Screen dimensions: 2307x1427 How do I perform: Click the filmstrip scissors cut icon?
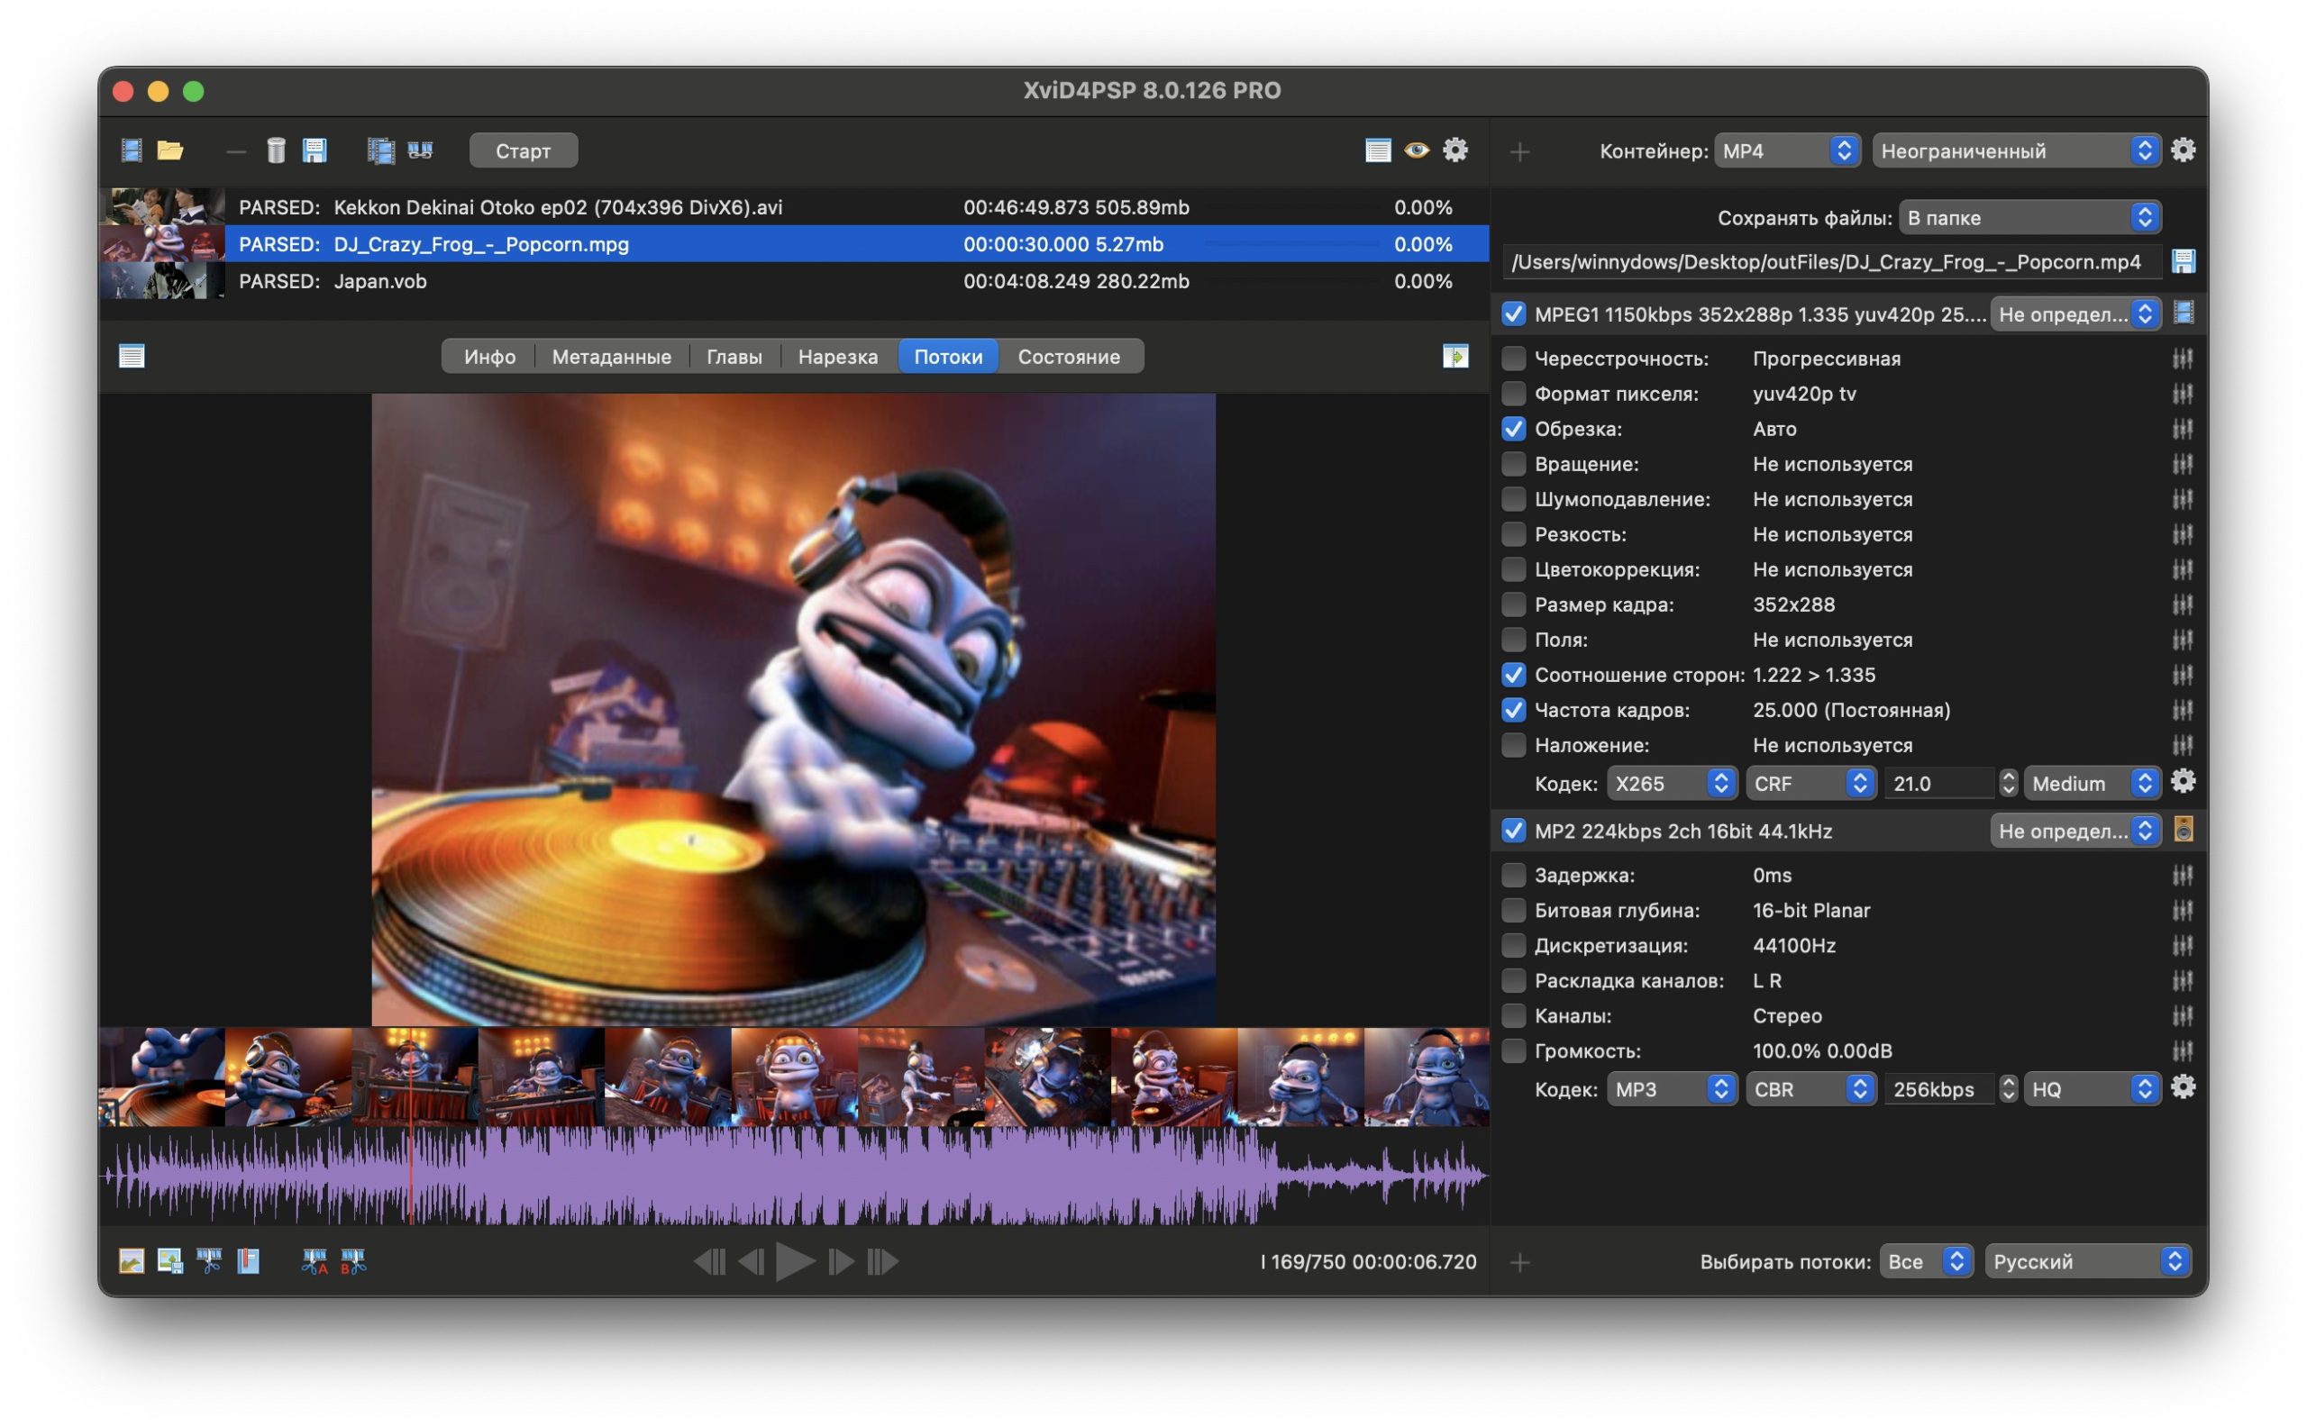point(210,1262)
